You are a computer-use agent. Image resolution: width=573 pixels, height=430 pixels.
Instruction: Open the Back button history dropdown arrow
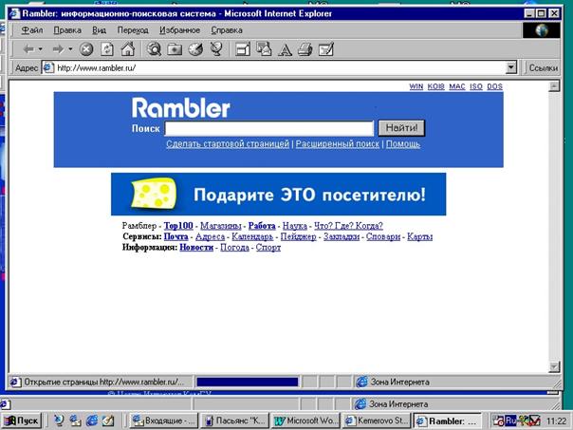tap(41, 48)
